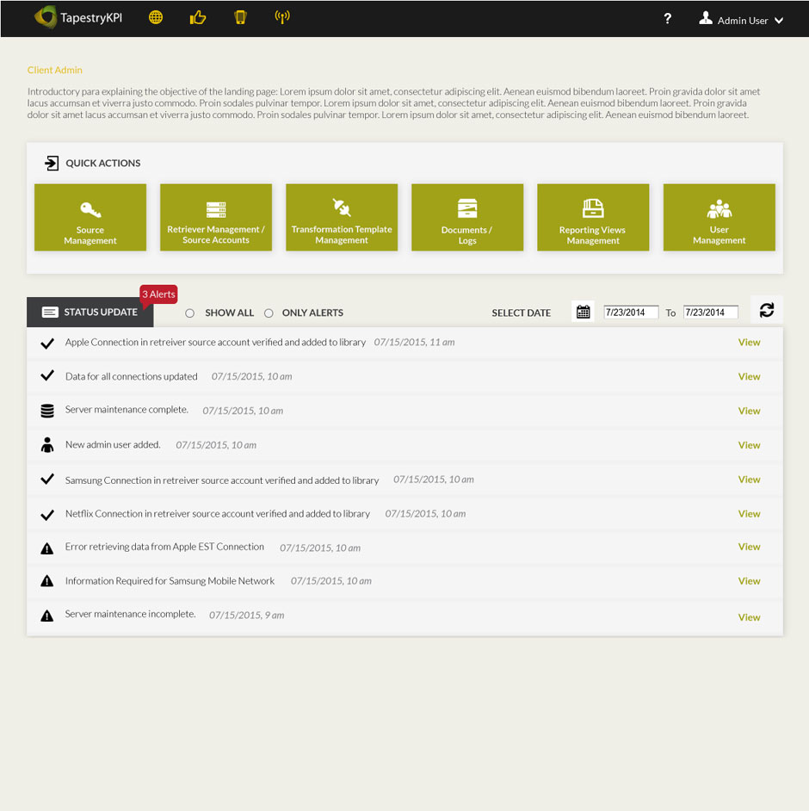Screen dimensions: 809x811
Task: Click 'Error retrieving data from Apple EST Connection' text
Action: click(164, 547)
